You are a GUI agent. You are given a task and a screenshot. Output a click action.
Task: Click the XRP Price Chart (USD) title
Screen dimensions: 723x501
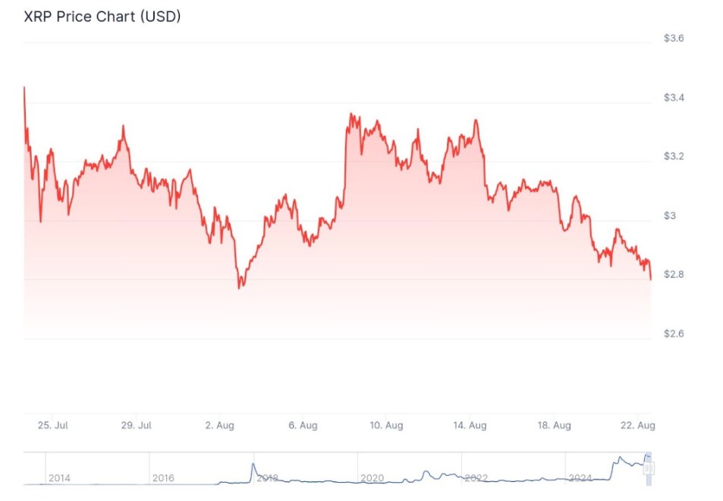(102, 15)
